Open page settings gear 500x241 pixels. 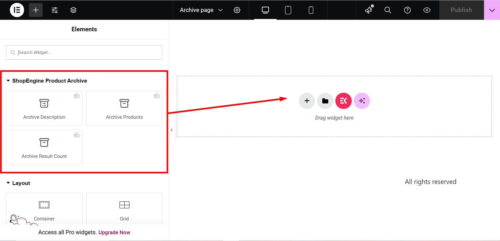[237, 10]
